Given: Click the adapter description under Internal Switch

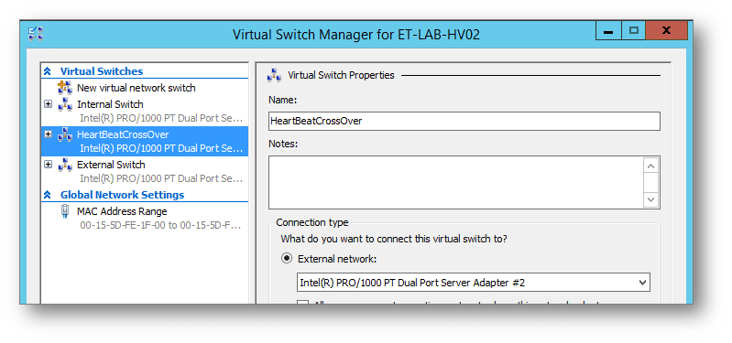Looking at the screenshot, I should (161, 118).
